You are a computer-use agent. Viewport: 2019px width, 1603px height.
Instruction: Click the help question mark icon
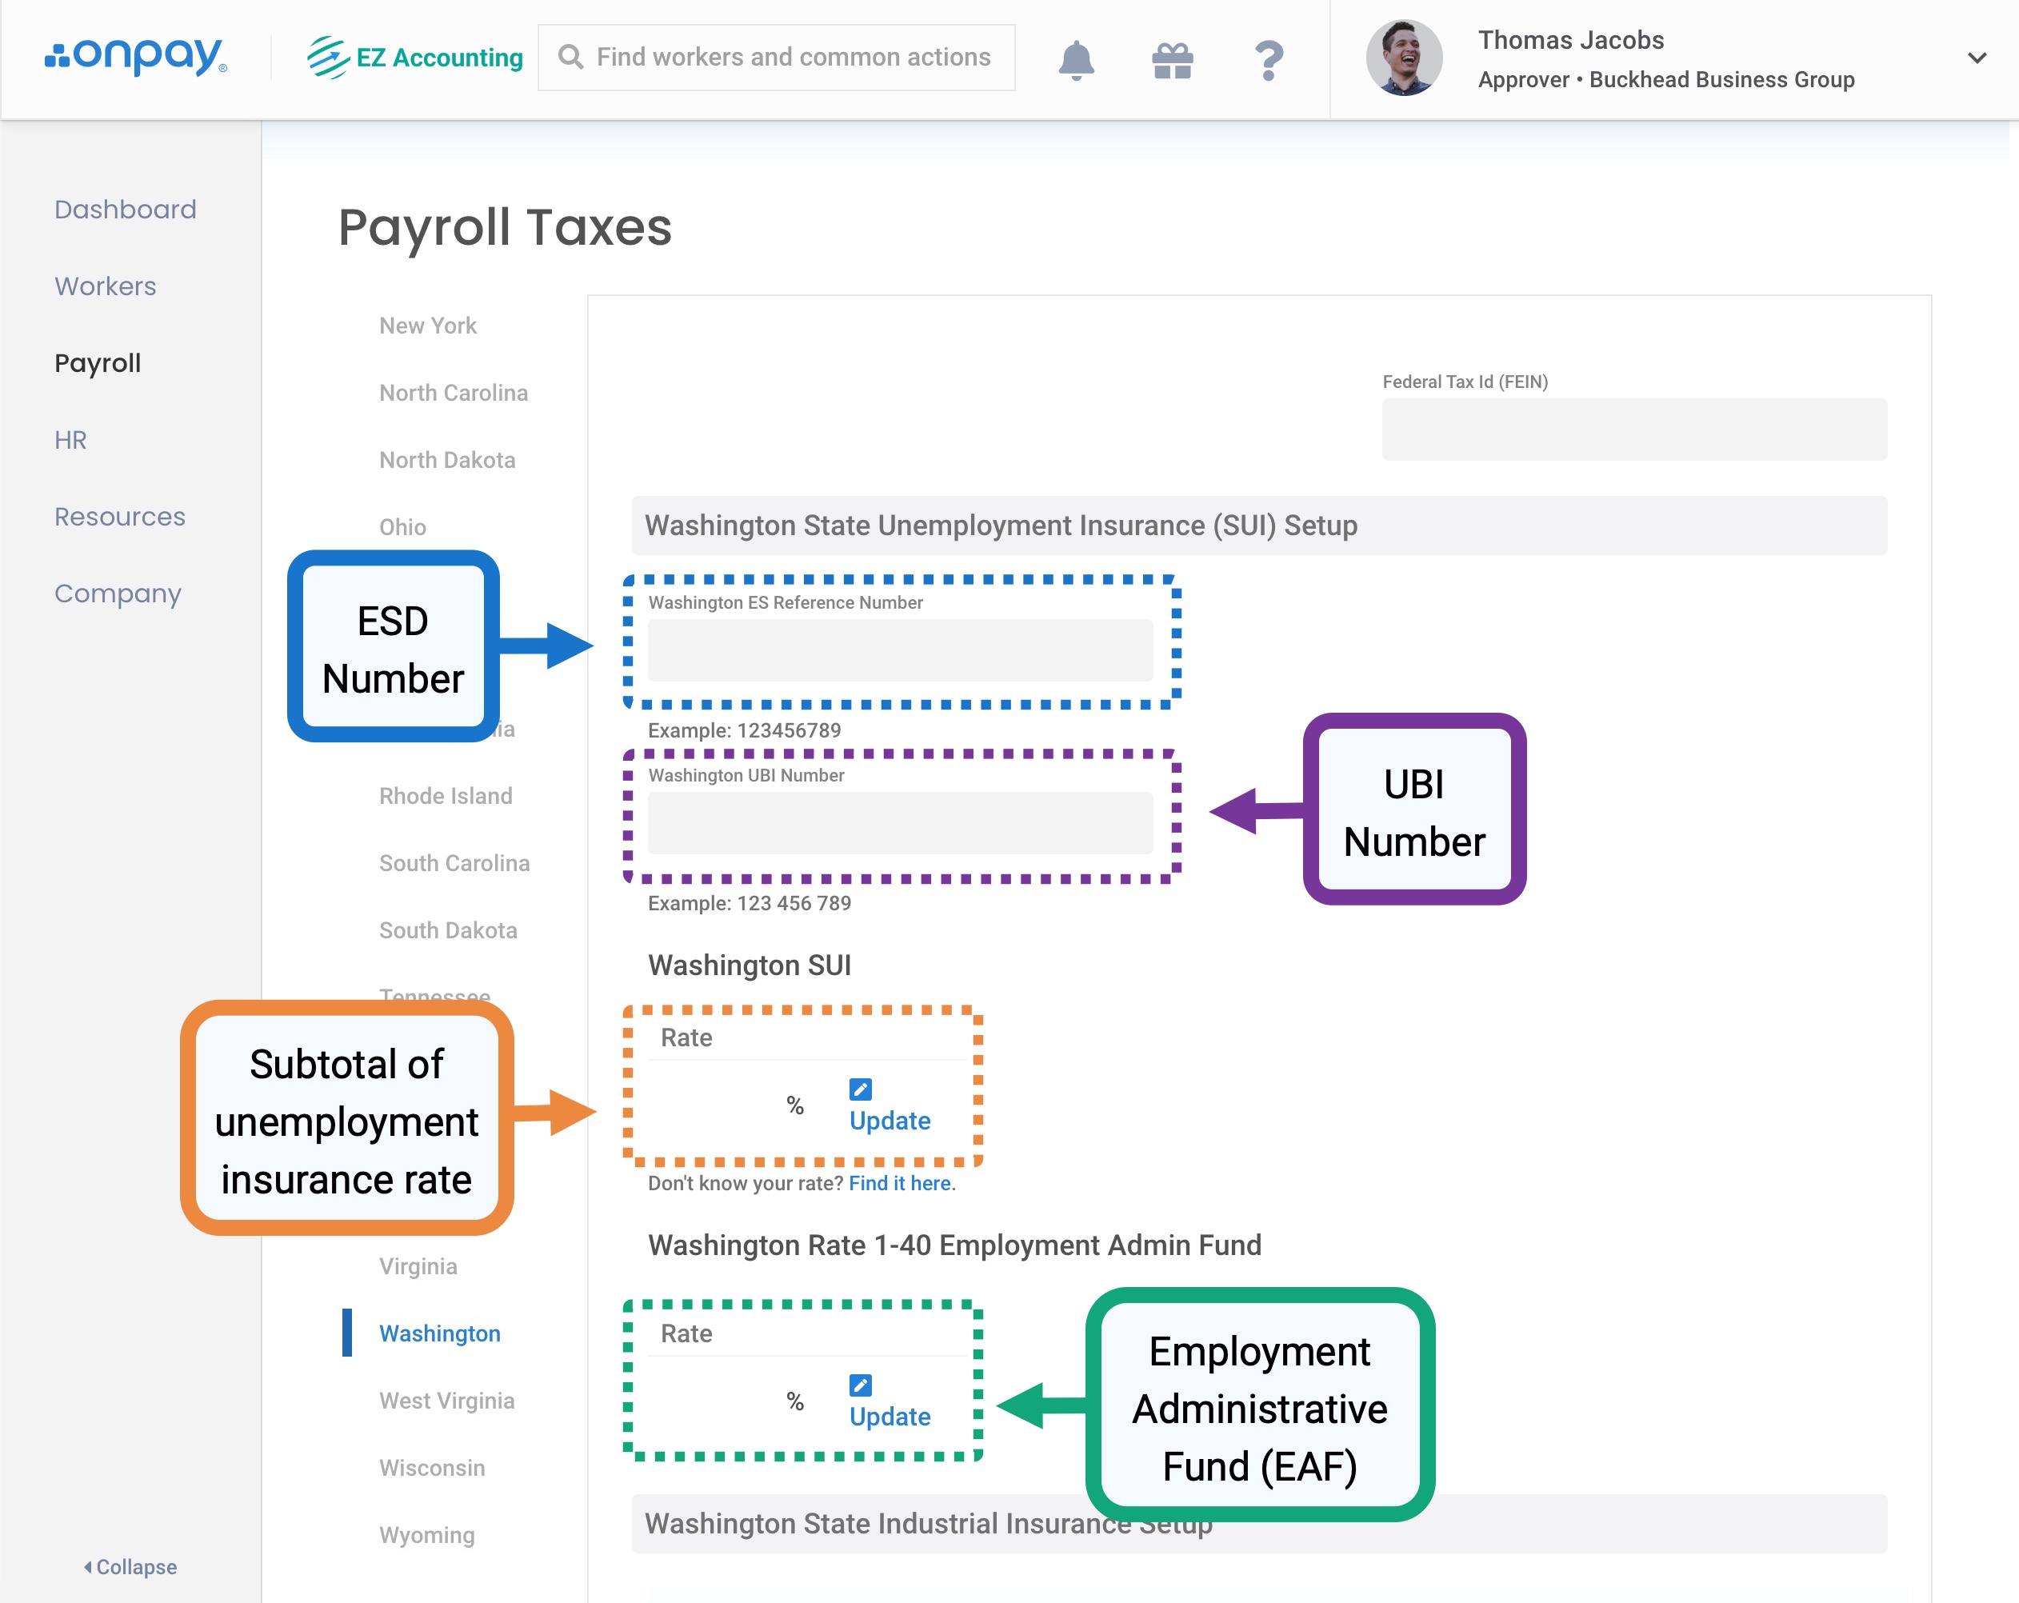(x=1268, y=61)
